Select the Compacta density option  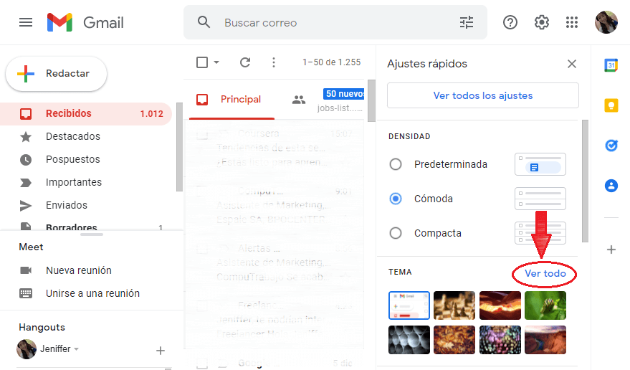point(396,233)
